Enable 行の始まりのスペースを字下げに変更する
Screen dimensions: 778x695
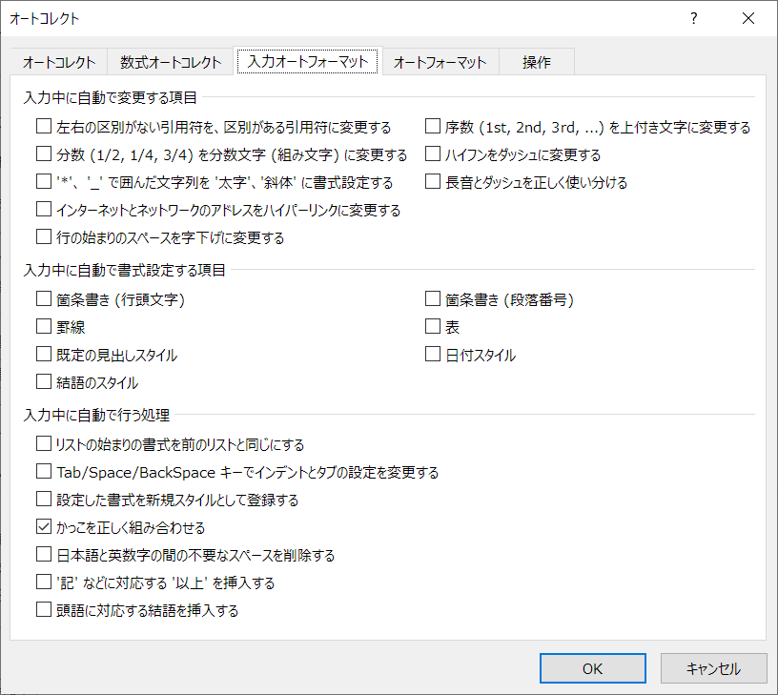(x=43, y=237)
